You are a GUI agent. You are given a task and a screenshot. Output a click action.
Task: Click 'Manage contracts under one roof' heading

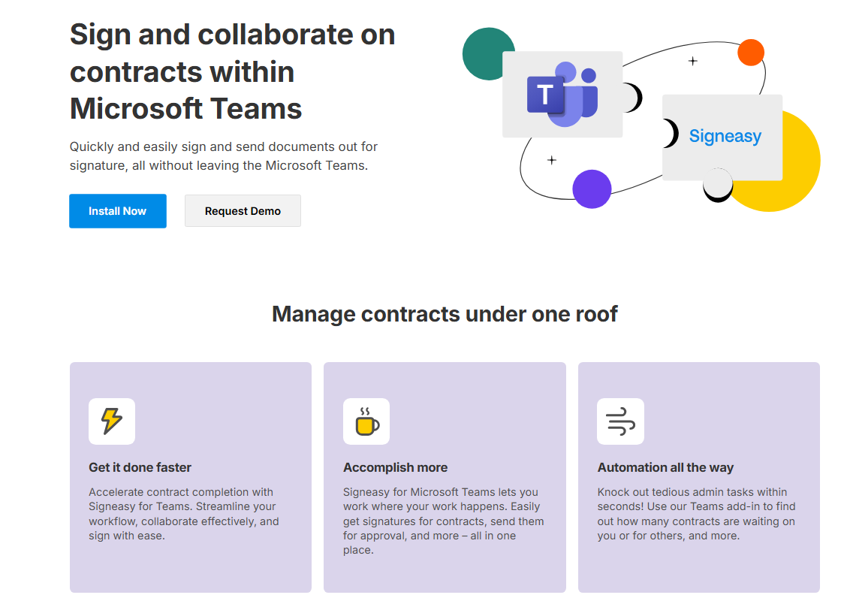click(x=445, y=314)
